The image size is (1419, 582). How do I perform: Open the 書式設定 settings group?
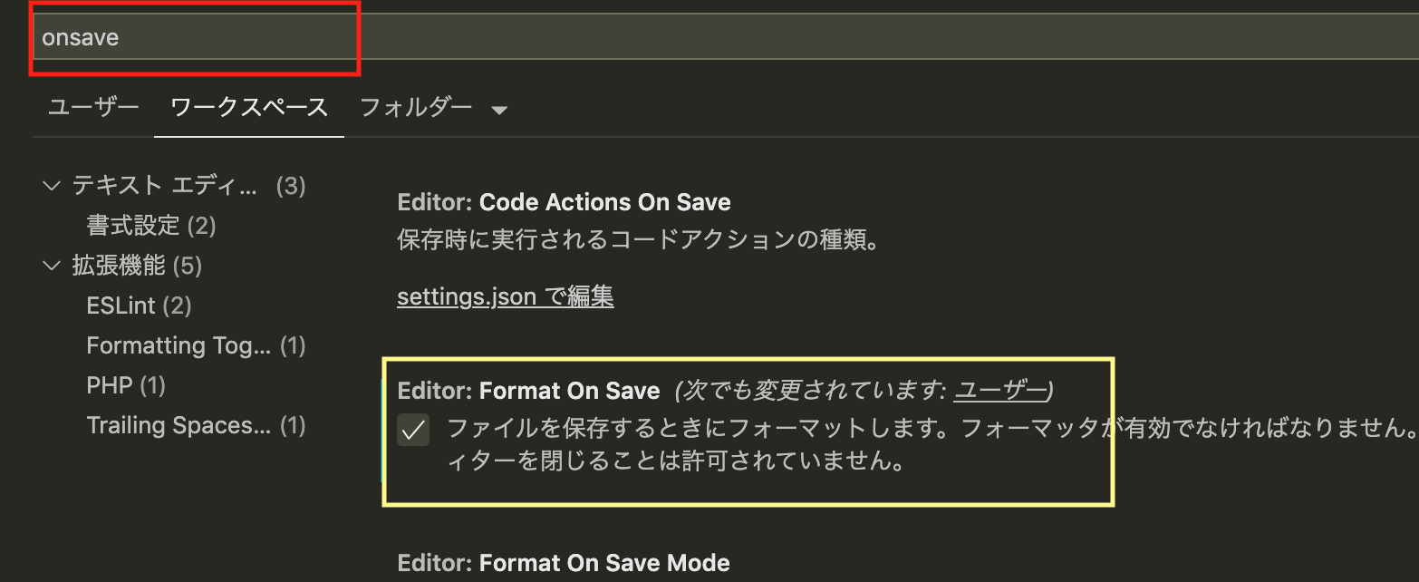click(150, 226)
